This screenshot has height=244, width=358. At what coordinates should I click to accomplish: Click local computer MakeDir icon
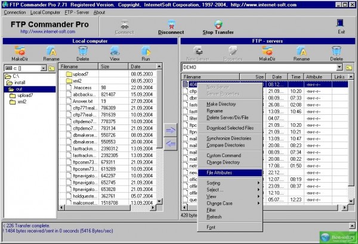20,51
